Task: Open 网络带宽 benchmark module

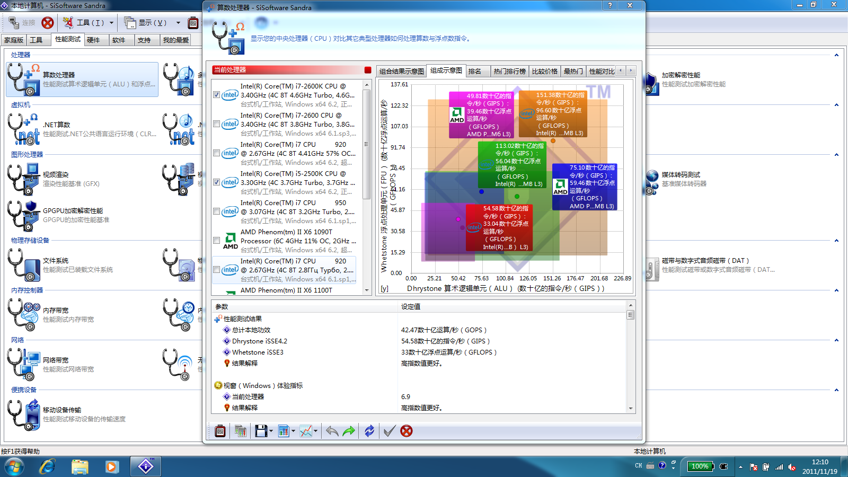Action: (82, 365)
